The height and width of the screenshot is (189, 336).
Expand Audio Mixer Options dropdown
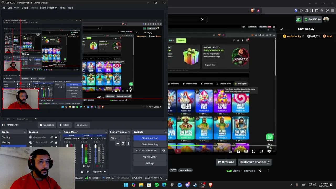tap(99, 172)
